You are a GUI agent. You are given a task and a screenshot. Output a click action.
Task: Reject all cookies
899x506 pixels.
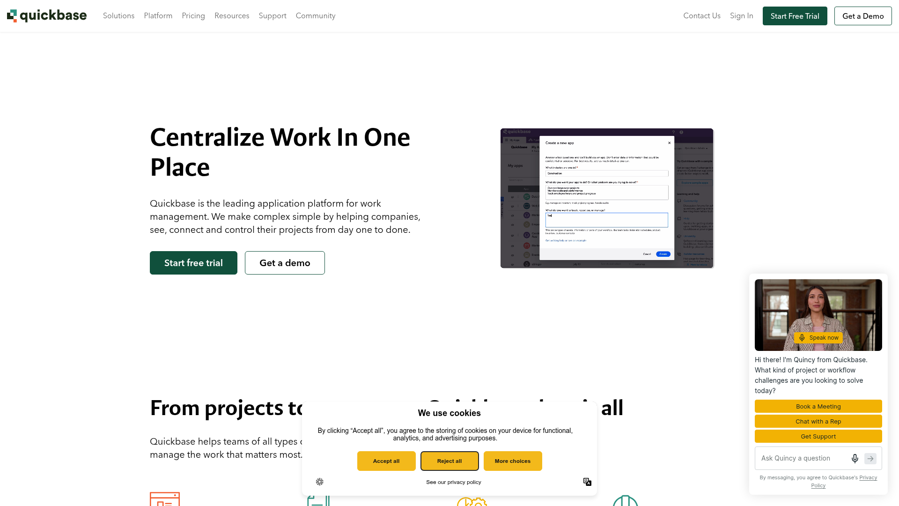[449, 461]
